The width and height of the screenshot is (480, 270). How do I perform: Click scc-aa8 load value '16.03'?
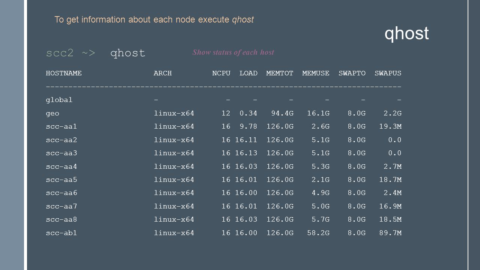point(246,220)
